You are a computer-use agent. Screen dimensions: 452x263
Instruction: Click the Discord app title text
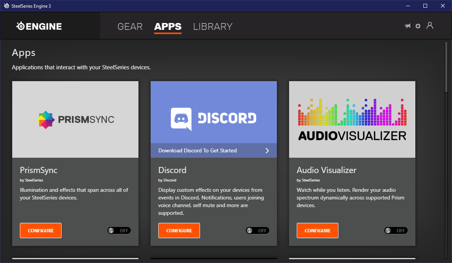(172, 170)
